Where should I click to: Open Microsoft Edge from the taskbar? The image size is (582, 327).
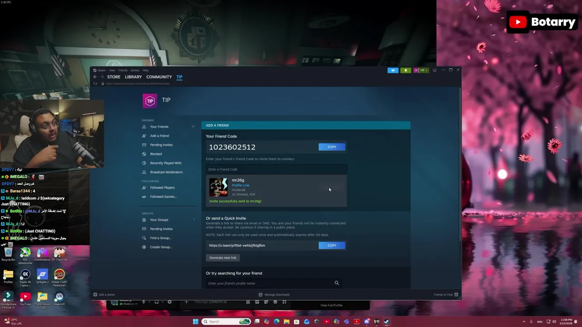tap(276, 322)
